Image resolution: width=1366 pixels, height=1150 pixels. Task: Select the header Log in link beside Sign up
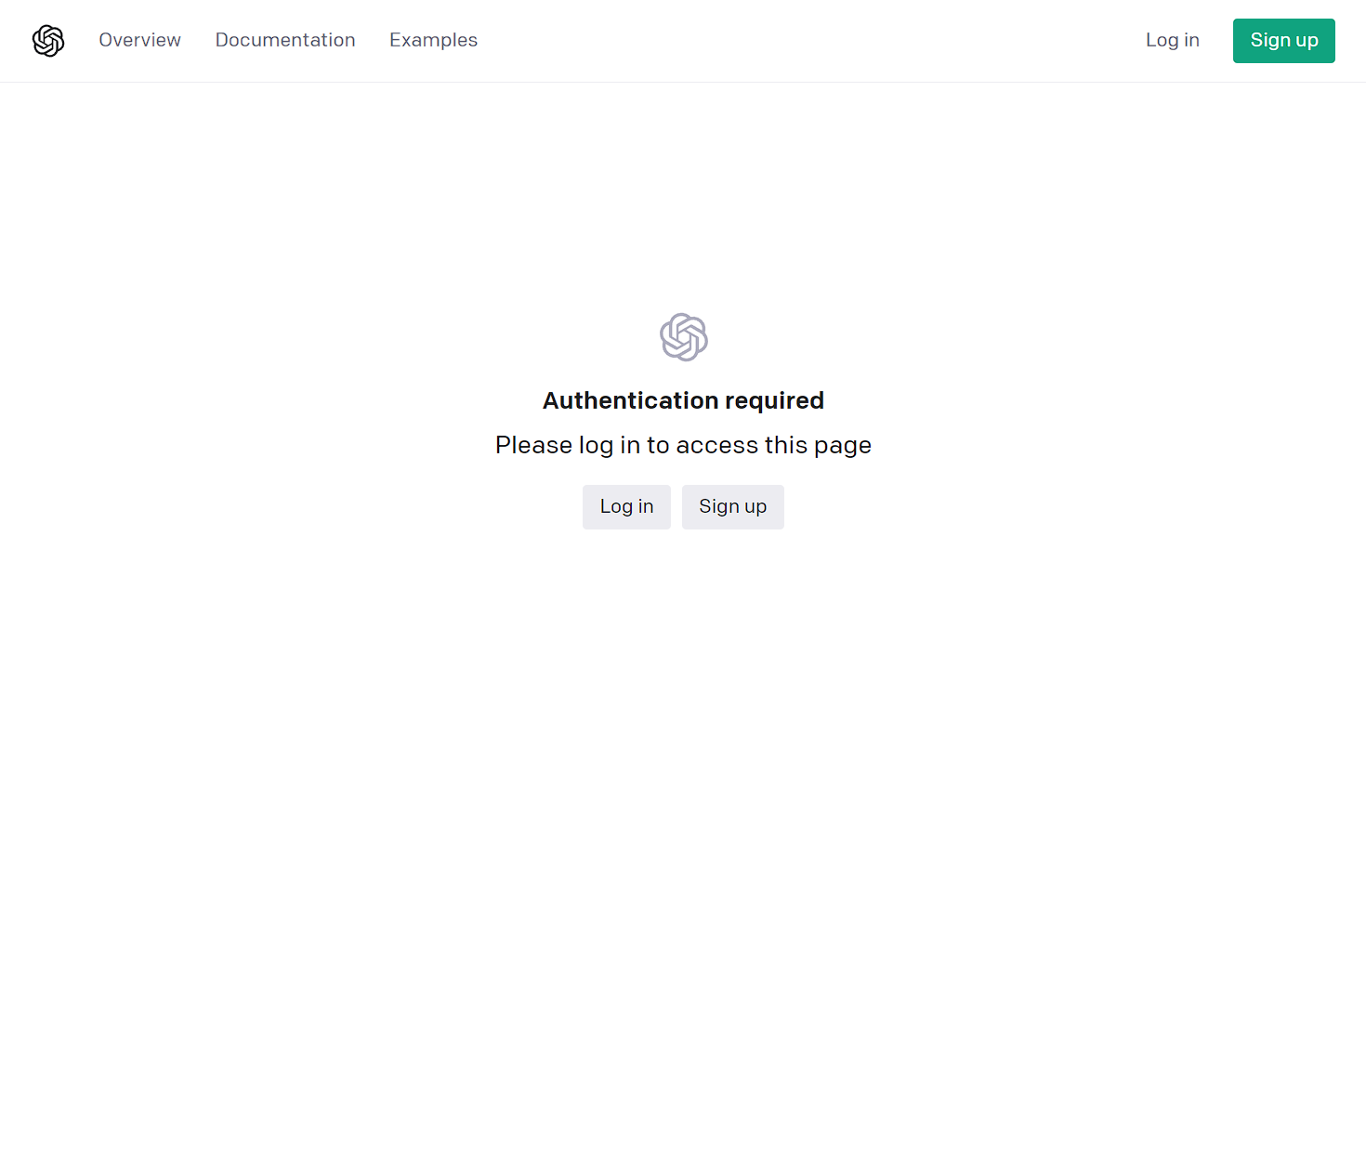click(1172, 40)
